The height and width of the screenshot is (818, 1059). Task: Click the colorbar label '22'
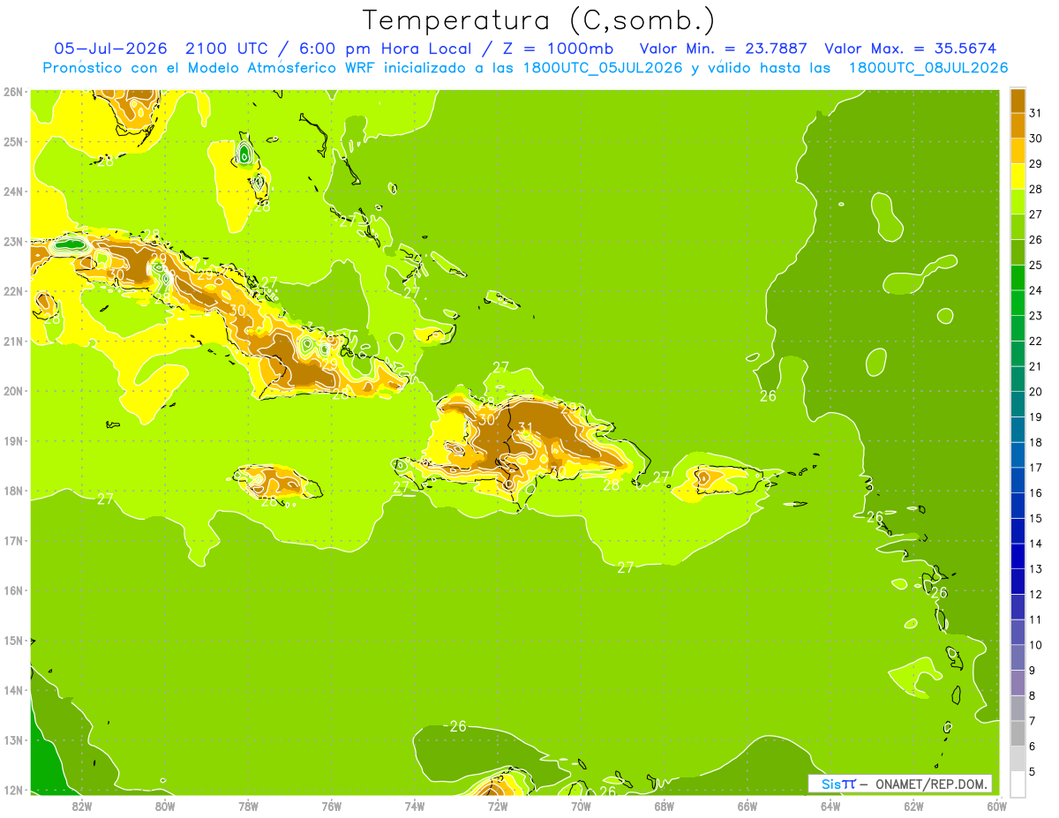coord(1037,341)
